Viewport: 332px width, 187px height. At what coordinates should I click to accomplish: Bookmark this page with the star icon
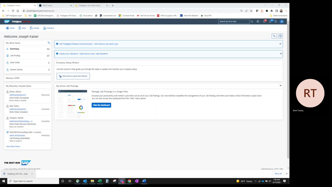tap(251, 11)
